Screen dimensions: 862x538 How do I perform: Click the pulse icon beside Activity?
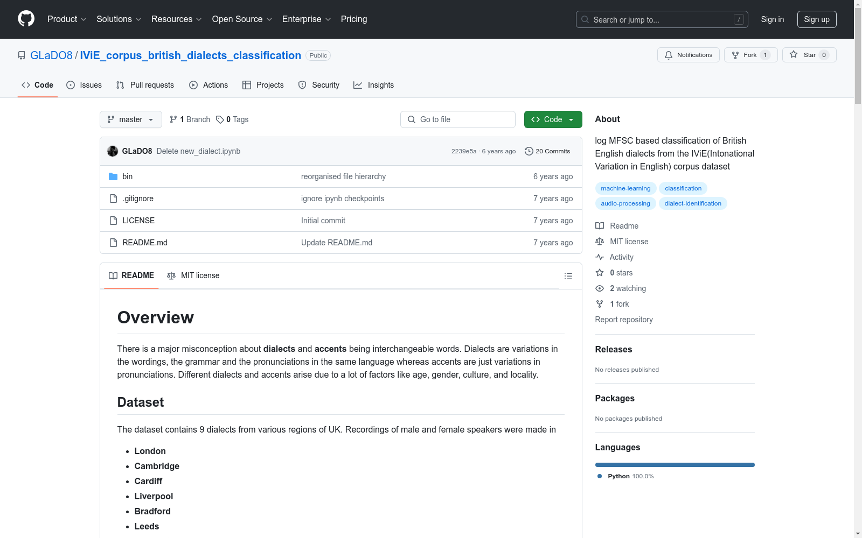pos(600,257)
